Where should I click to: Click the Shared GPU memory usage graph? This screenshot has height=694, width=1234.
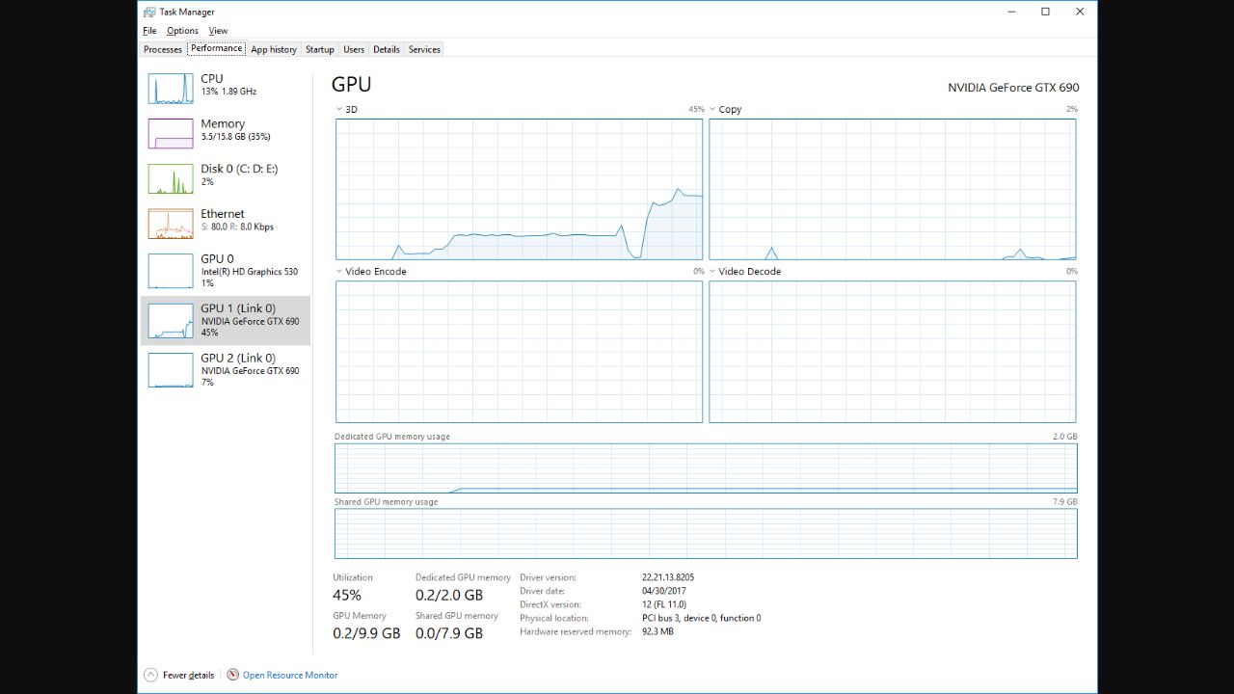tap(706, 533)
